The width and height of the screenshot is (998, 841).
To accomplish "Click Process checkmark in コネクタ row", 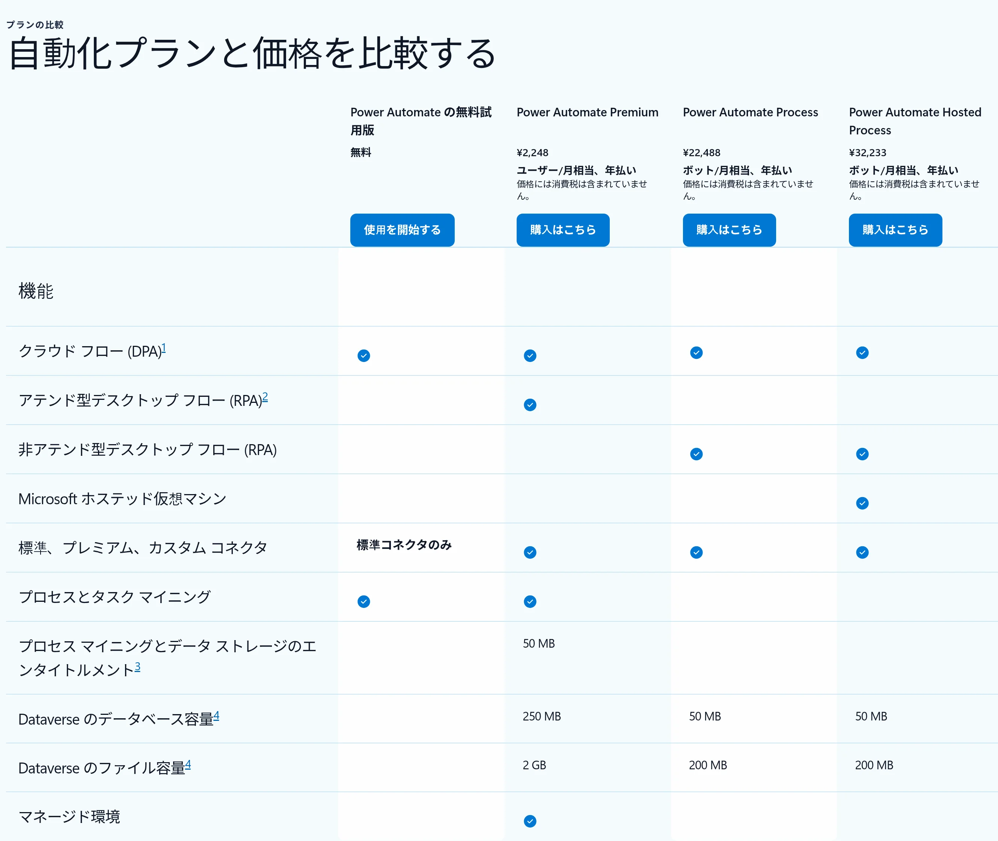I will click(x=696, y=552).
